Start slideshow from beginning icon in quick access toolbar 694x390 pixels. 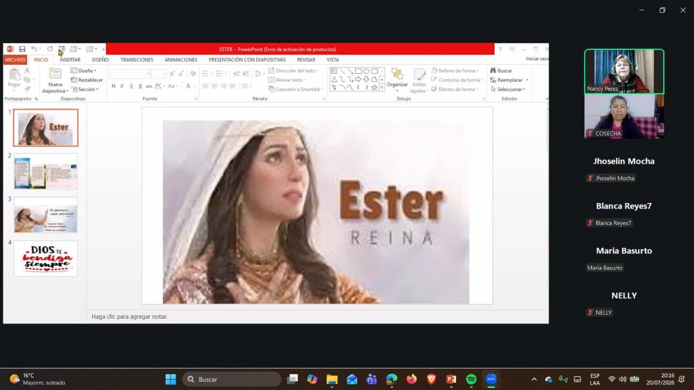pos(62,49)
